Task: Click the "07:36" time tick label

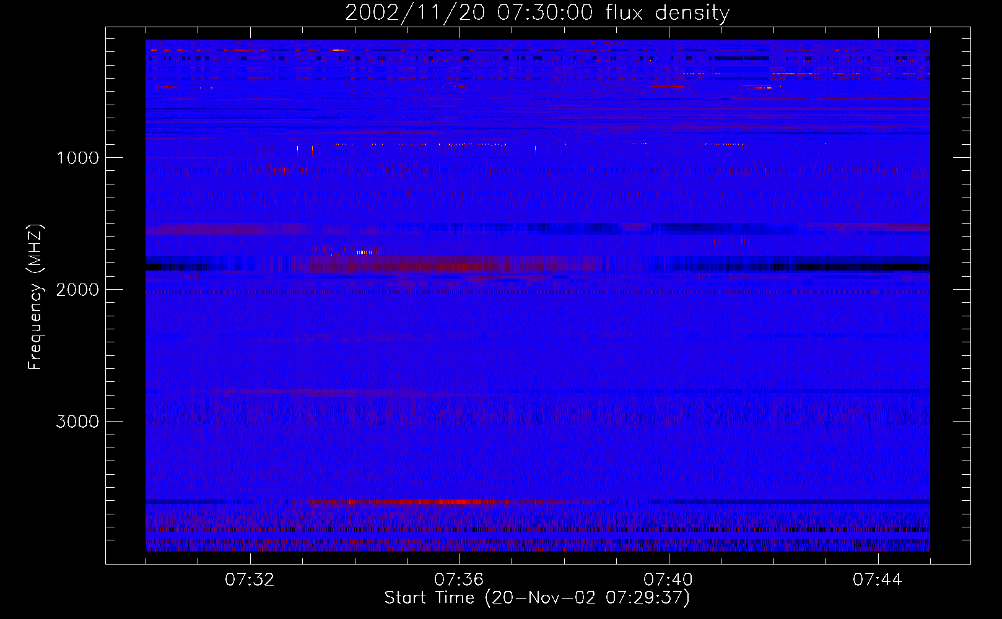Action: point(459,580)
